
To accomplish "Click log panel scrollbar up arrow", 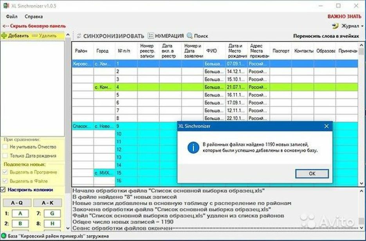I will (361, 191).
